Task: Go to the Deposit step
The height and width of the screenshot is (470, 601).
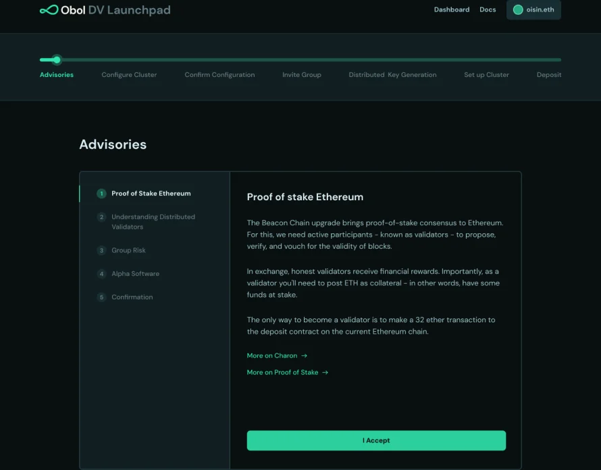Action: click(x=549, y=75)
